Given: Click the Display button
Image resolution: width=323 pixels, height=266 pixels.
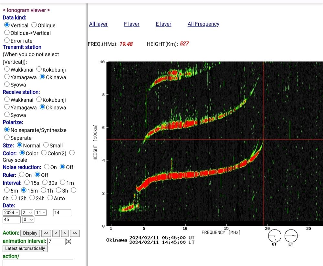Looking at the screenshot, I should tap(30, 233).
